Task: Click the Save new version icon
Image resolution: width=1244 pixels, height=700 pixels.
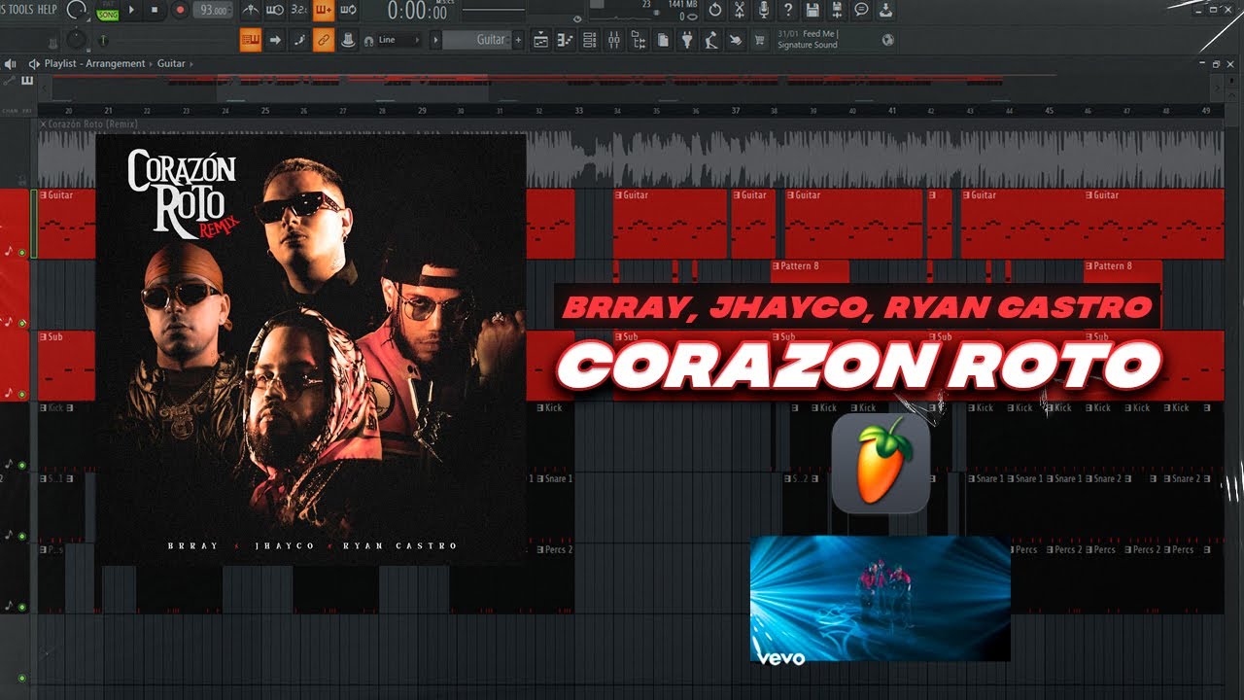Action: tap(837, 11)
